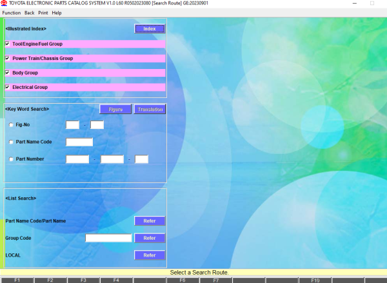
Task: Click the F1 function key button
Action: (x=17, y=280)
